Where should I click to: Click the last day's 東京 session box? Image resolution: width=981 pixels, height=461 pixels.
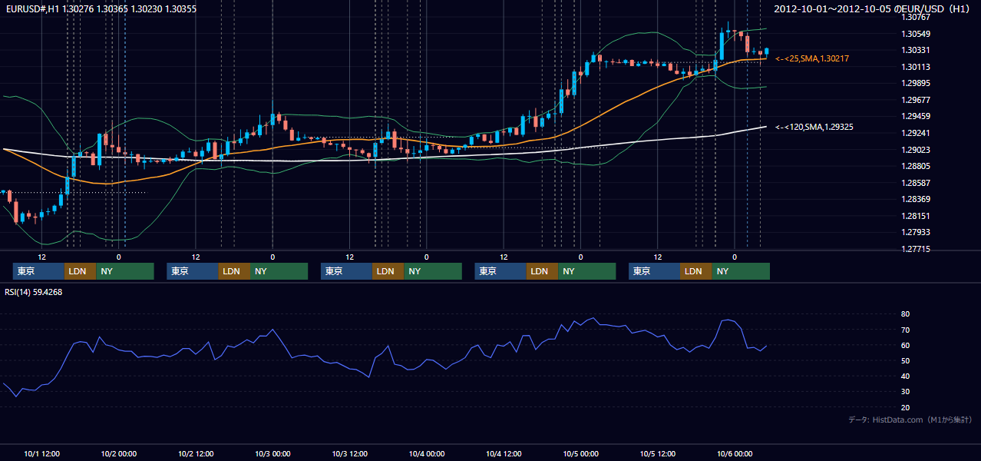pos(654,271)
